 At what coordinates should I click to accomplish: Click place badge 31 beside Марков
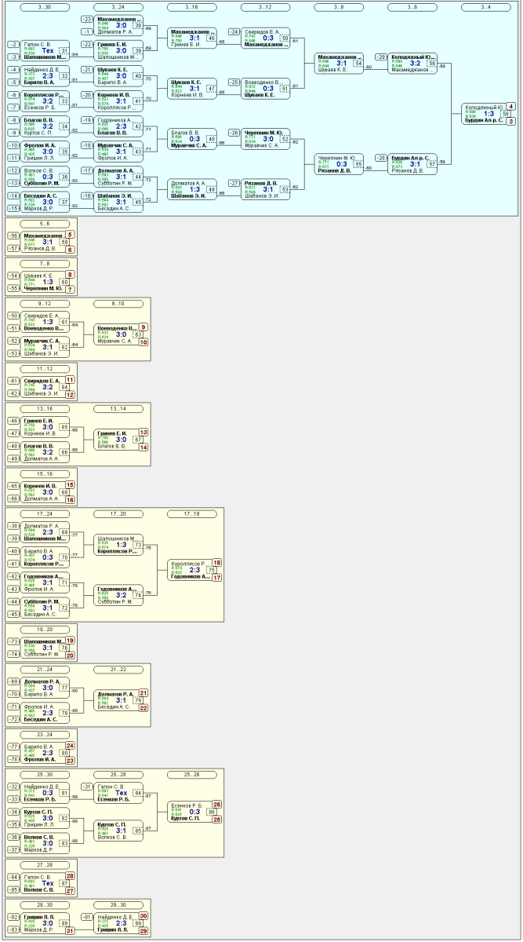pos(70,931)
